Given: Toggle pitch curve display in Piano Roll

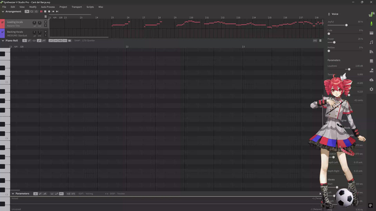Looking at the screenshot, I should (51, 41).
